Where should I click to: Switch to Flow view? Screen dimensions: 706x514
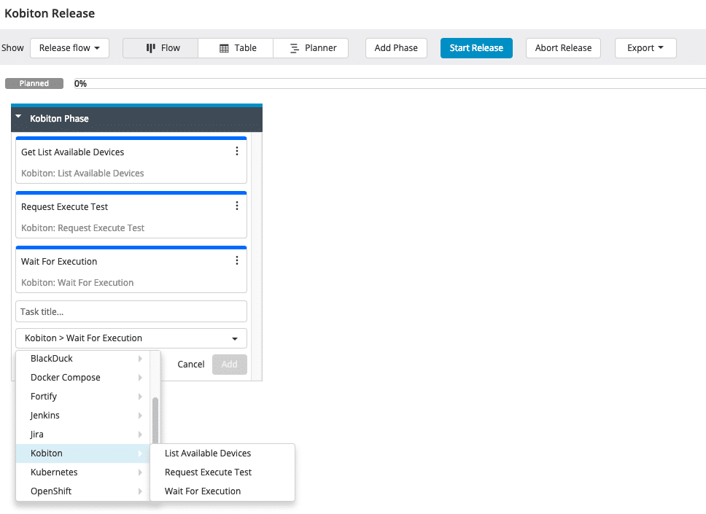[x=162, y=48]
